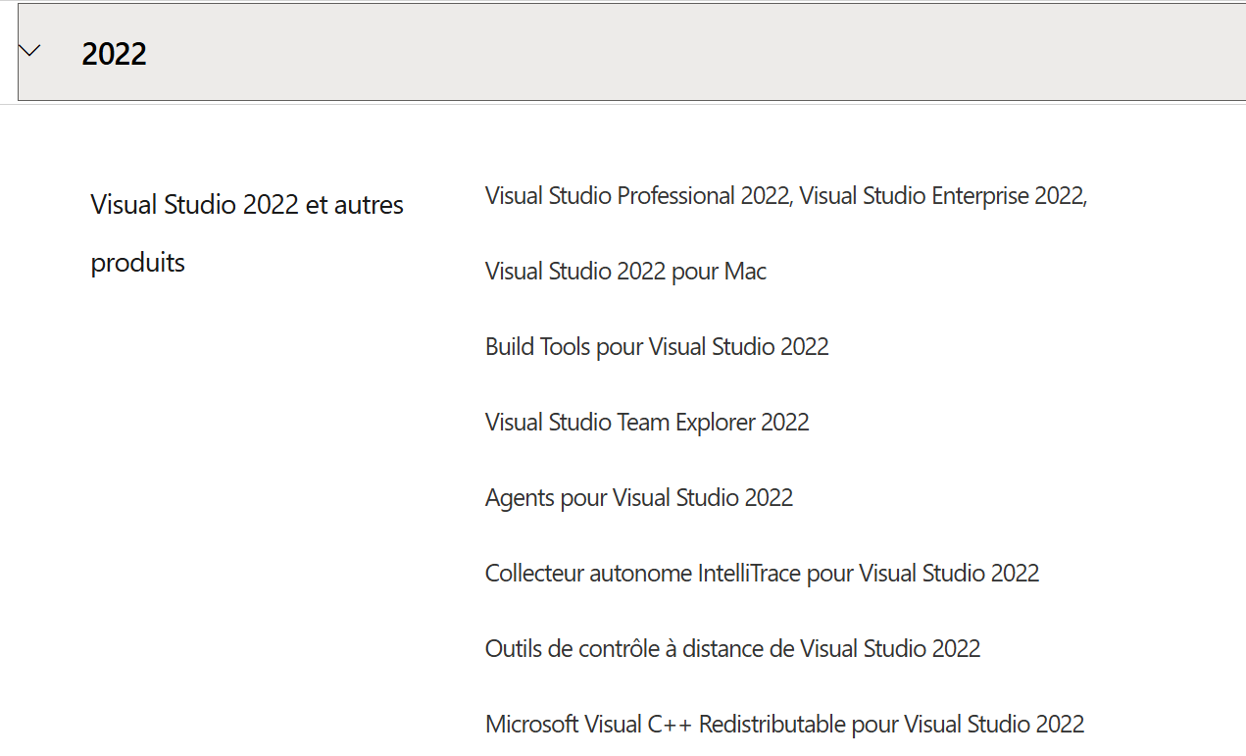
Task: Select "Visual Studio Team Explorer 2022" entry
Action: coord(647,423)
